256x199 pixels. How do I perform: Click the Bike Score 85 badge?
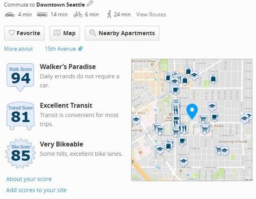(20, 153)
